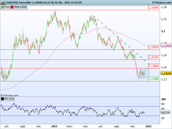Click the RSI value tag 46,558
Screen dimensions: 172x129
point(166,112)
